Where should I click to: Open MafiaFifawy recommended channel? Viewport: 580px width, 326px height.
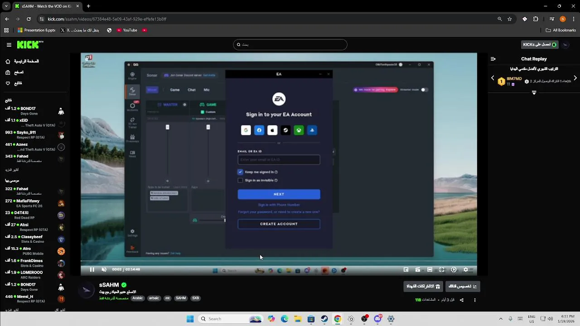click(34, 203)
